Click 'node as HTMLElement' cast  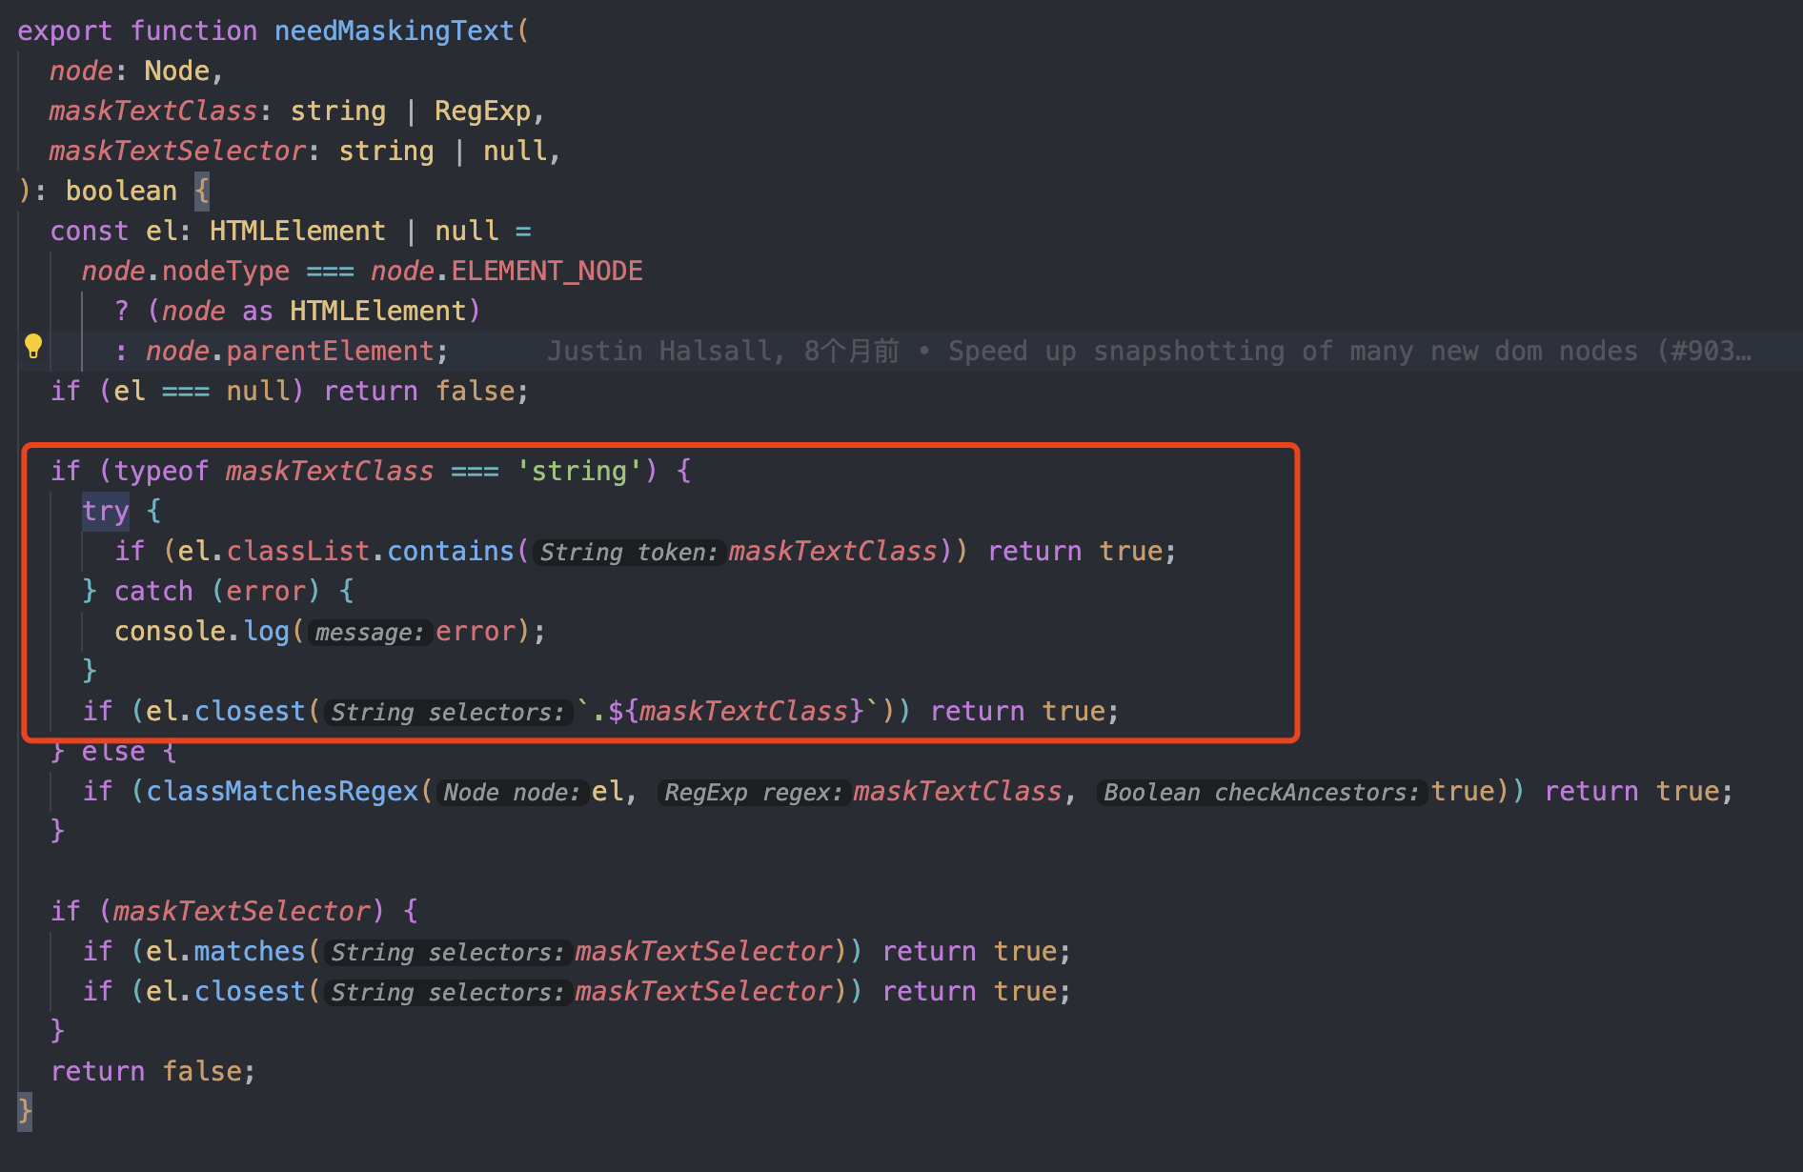(314, 311)
